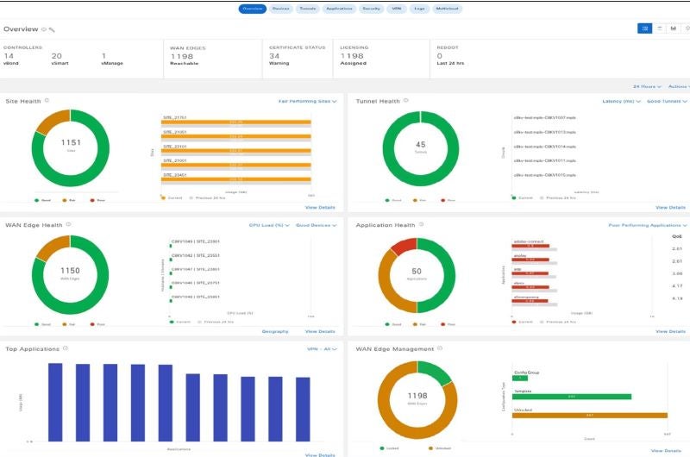
Task: Switch to the Multicloud tab
Action: point(447,9)
